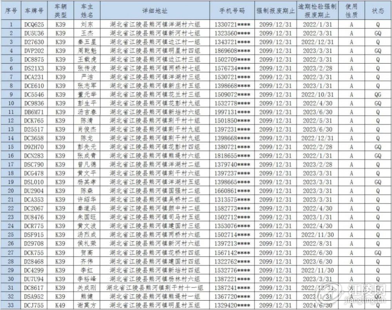Select plate number DC3658
This screenshot has width=392, height=310.
coord(34,138)
